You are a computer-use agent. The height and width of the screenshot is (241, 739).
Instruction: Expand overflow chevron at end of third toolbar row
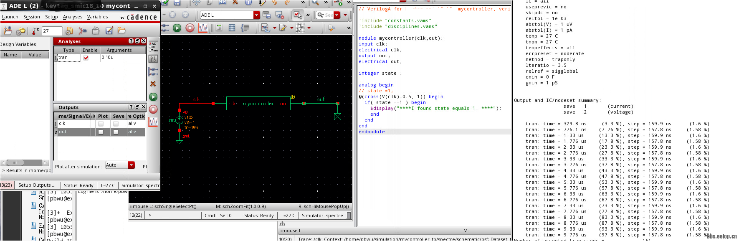click(x=349, y=28)
